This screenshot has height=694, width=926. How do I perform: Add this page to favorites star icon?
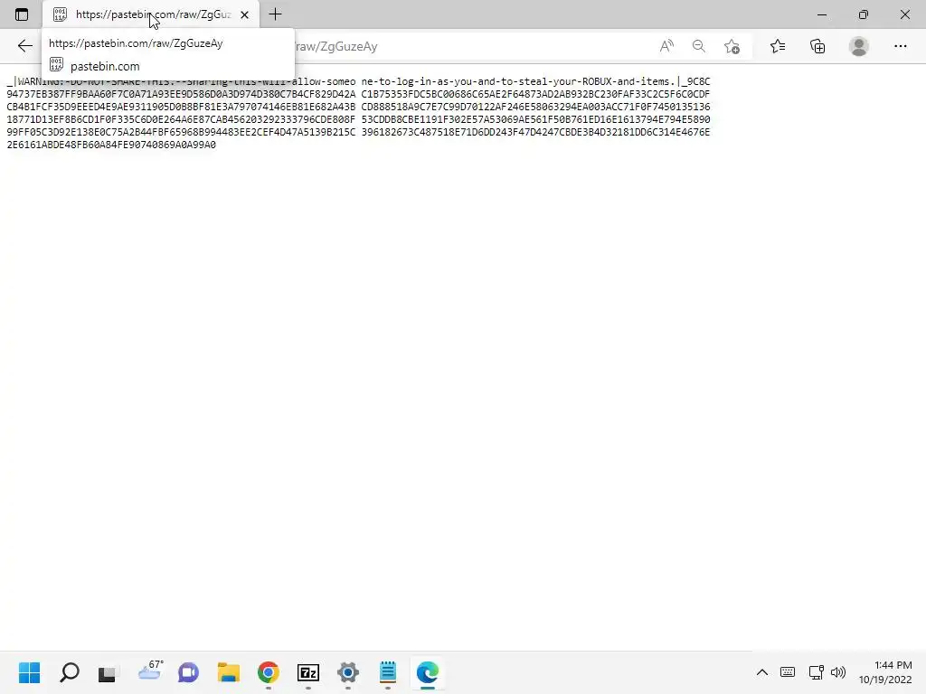(732, 46)
